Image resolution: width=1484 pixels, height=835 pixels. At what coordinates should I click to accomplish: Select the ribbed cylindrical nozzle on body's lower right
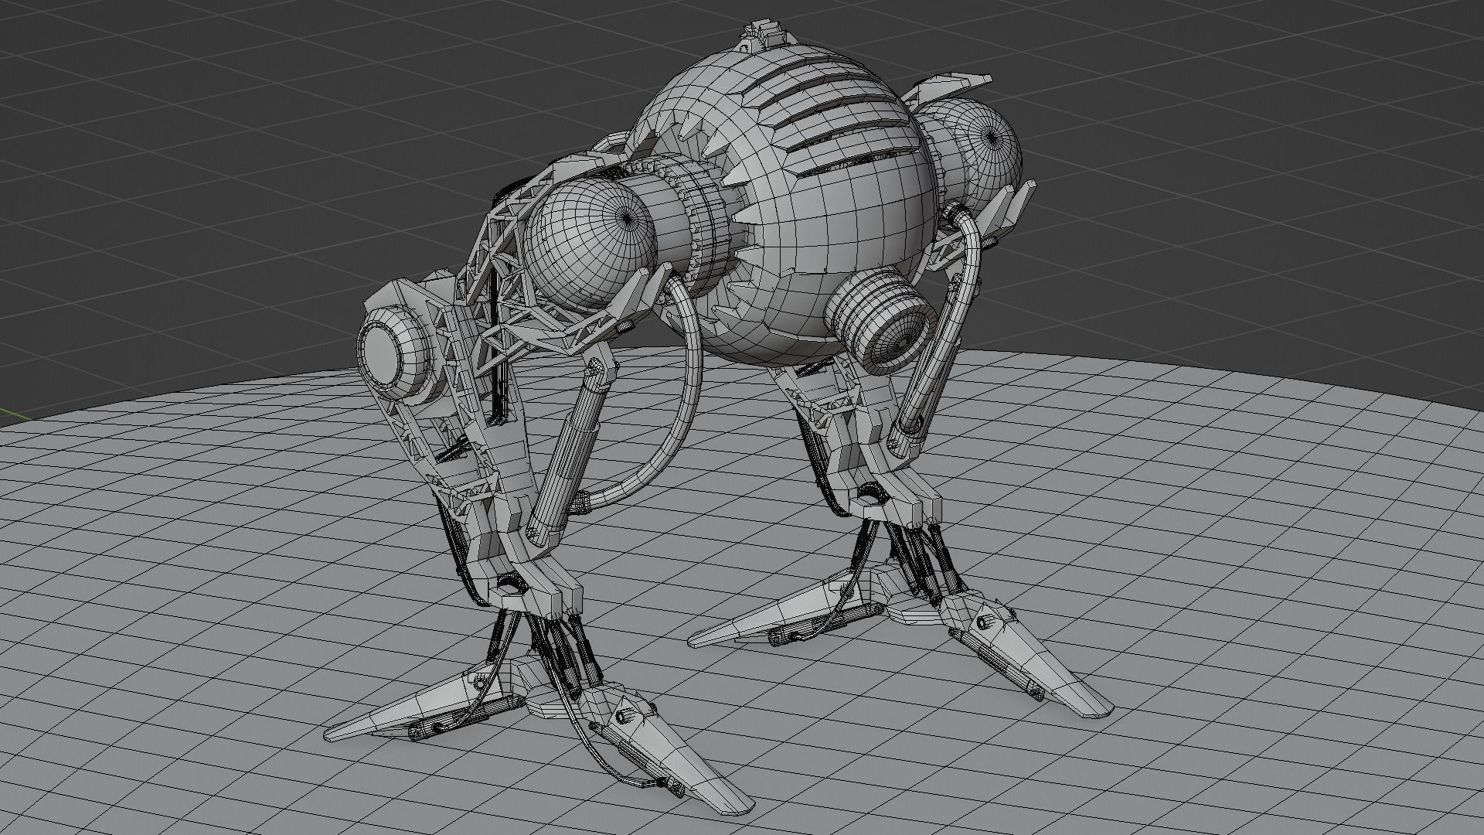881,322
